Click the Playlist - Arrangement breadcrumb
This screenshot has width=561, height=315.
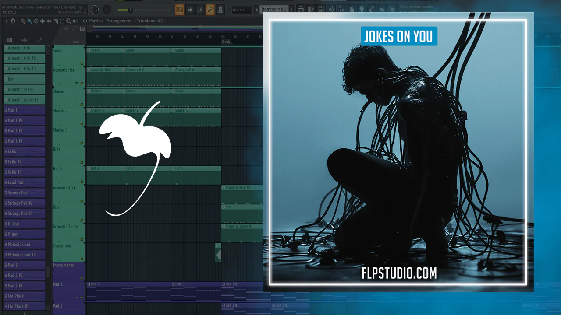click(x=110, y=21)
